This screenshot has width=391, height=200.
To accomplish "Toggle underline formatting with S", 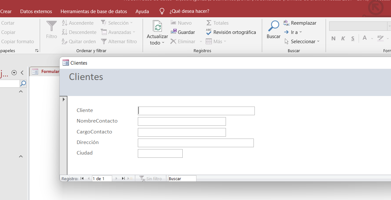I will 353,38.
